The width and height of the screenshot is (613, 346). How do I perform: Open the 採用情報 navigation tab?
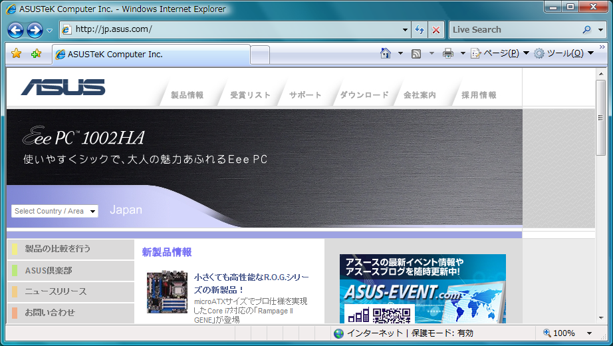[479, 95]
